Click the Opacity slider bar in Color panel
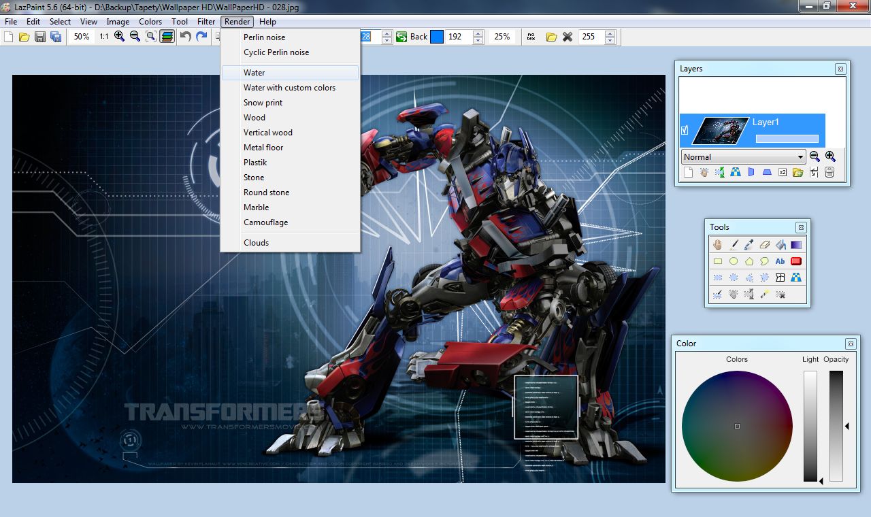871x517 pixels. coord(836,426)
